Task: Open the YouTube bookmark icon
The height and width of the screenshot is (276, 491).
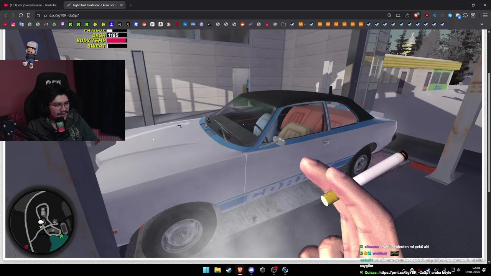Action: (5, 24)
